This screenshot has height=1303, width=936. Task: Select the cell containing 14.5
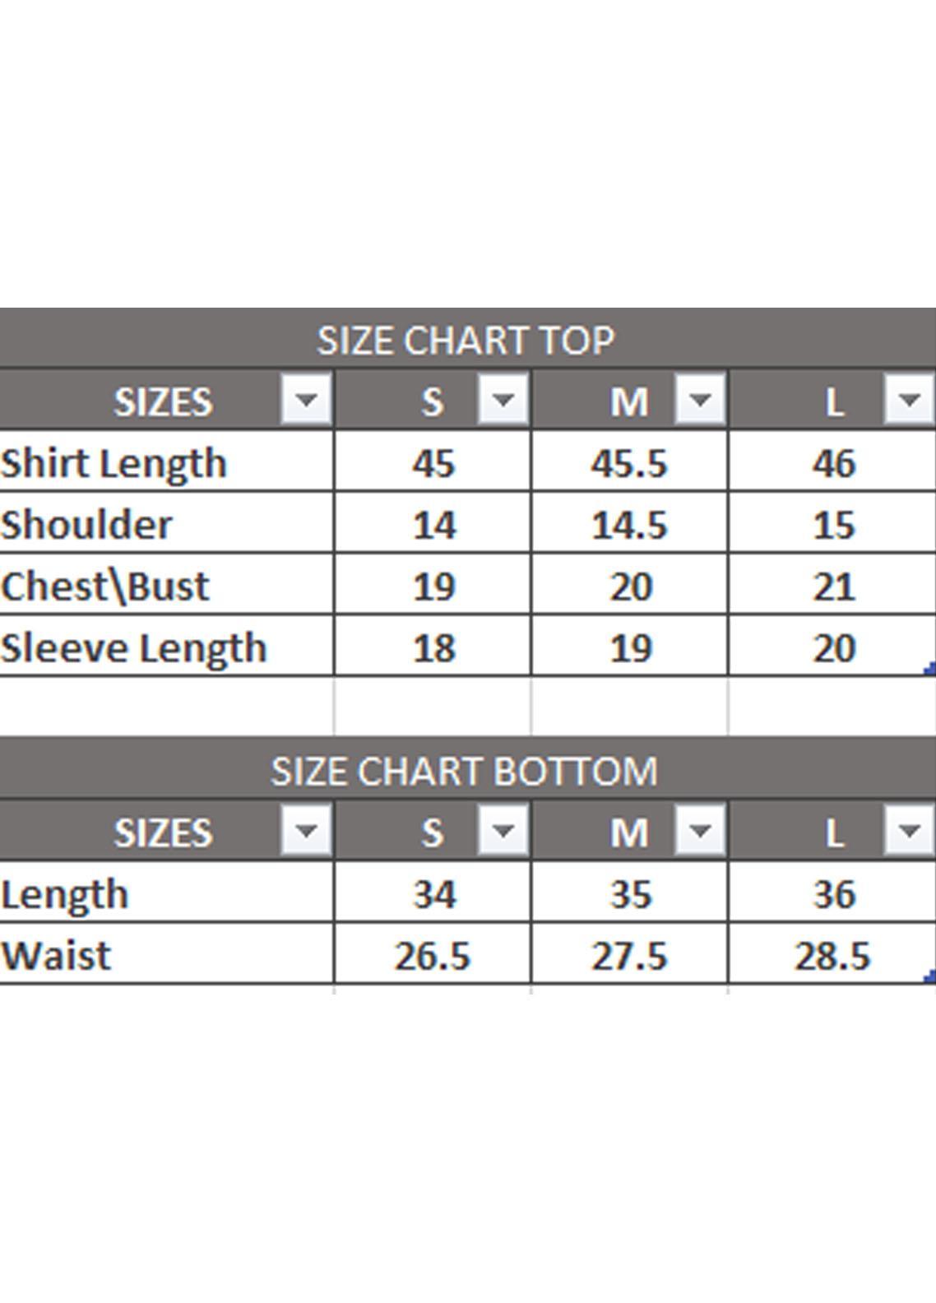click(629, 525)
